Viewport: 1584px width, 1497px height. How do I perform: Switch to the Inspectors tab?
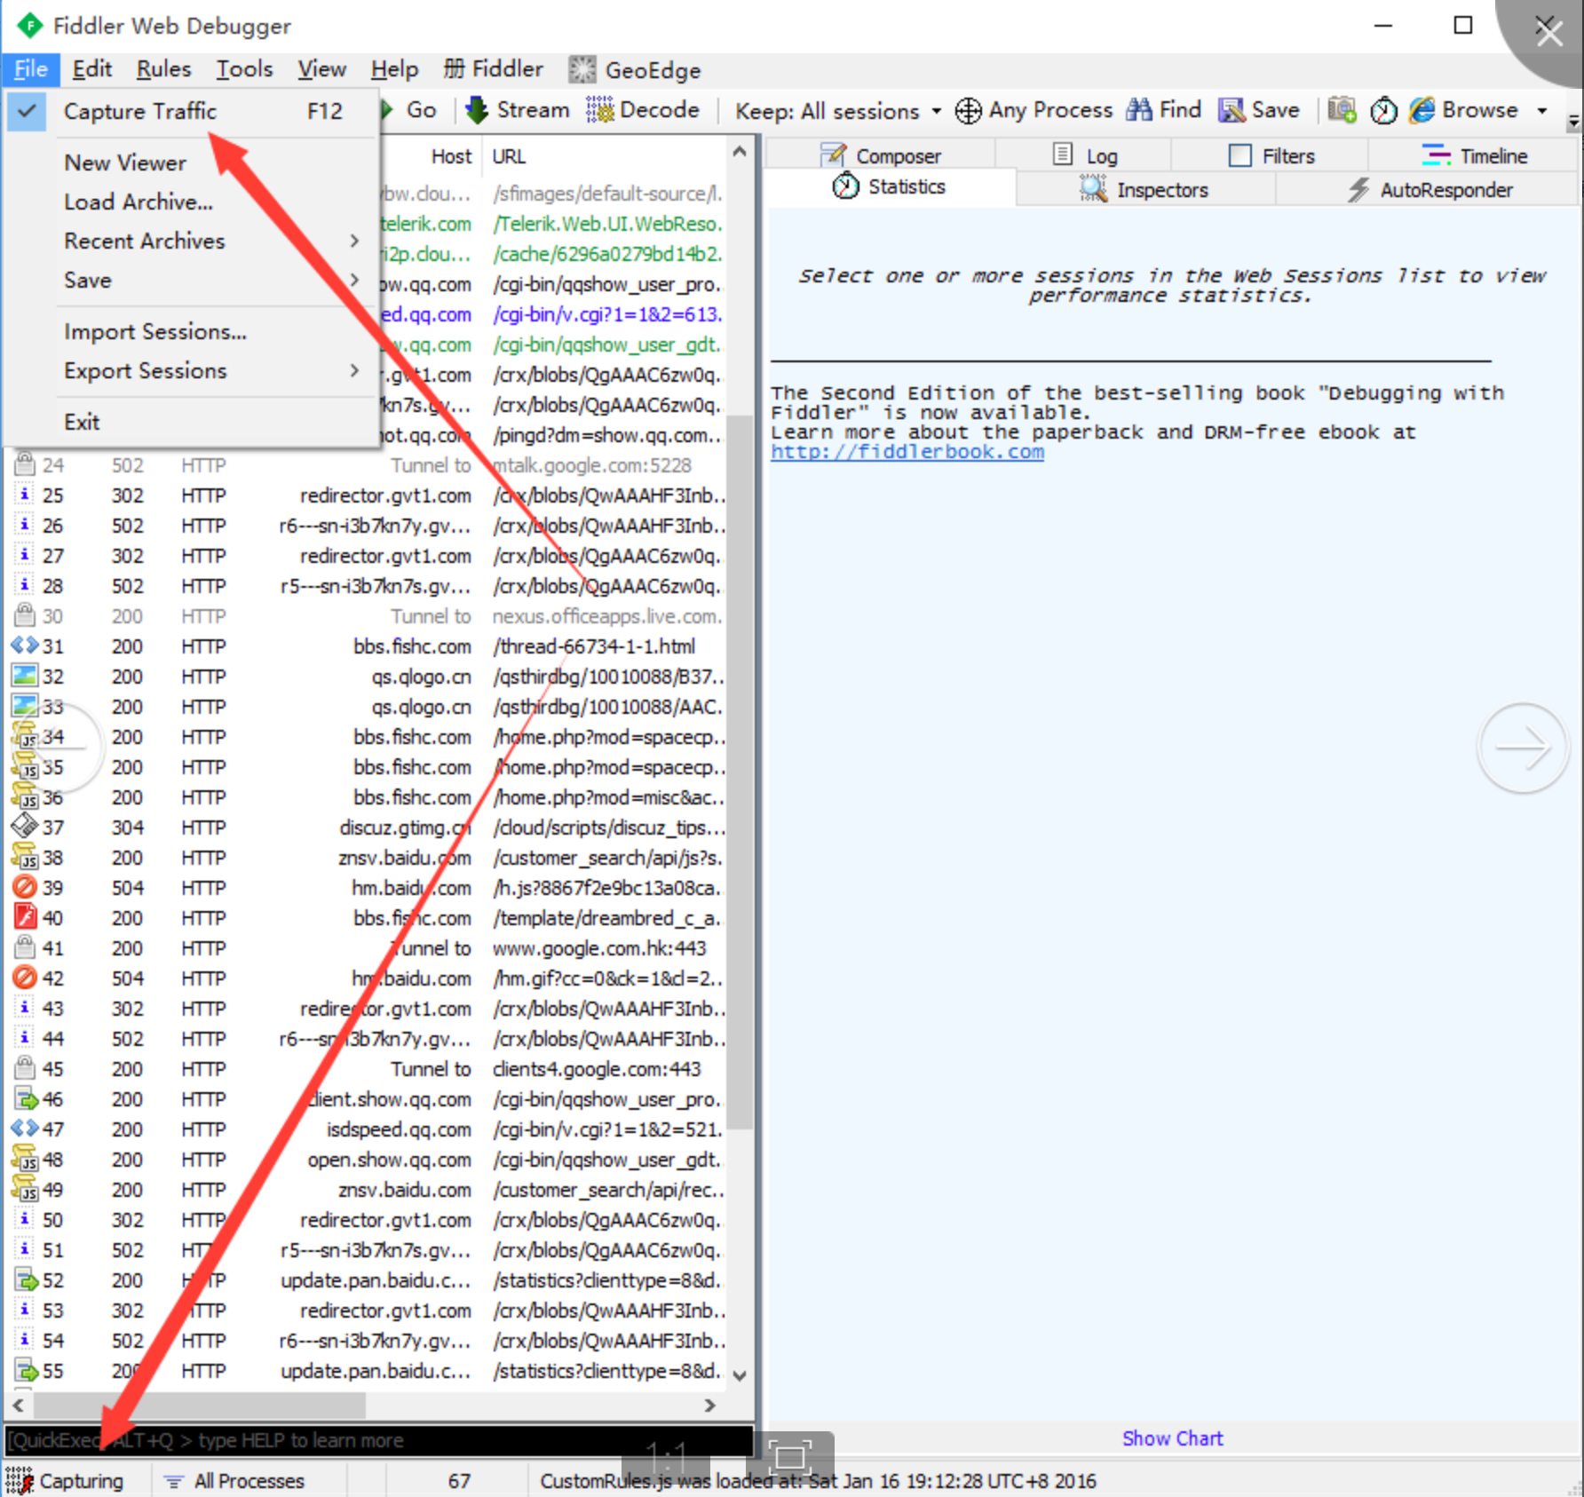click(1145, 189)
